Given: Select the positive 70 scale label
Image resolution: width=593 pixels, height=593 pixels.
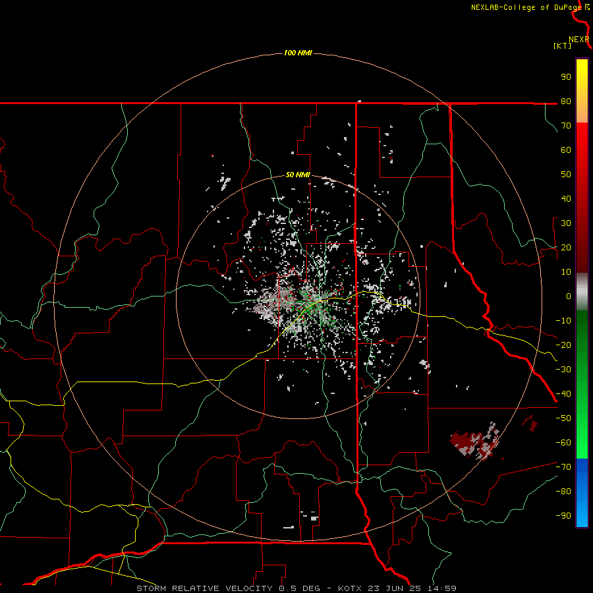Looking at the screenshot, I should coord(566,126).
